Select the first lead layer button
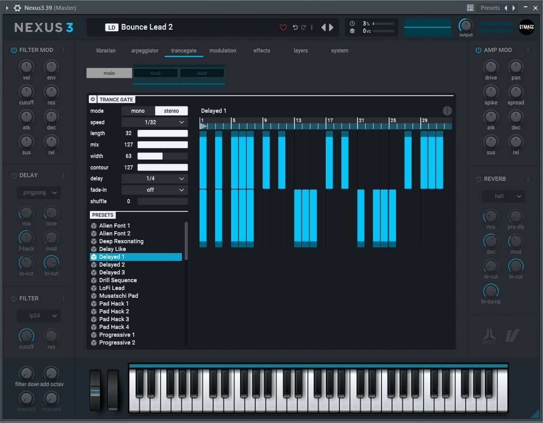Viewport: 543px width, 423px height. [x=155, y=73]
